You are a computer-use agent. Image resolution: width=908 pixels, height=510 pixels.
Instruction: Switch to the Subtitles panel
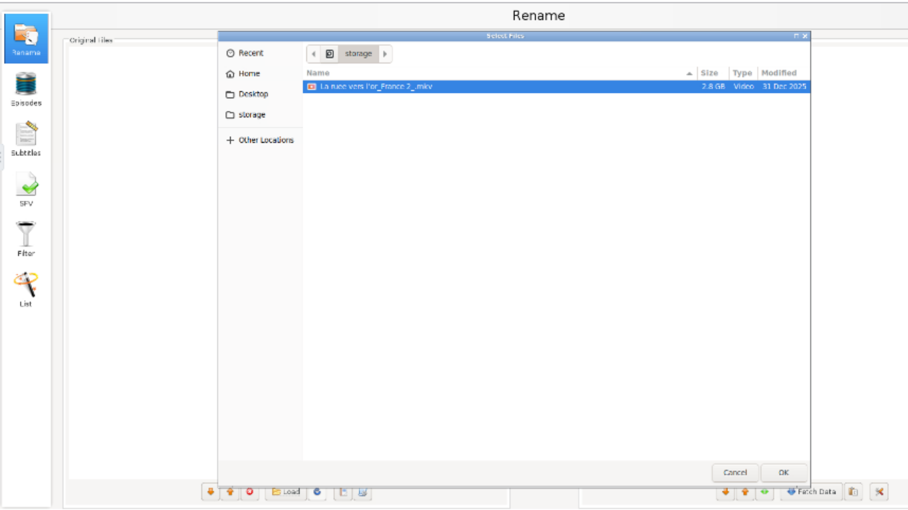click(x=26, y=139)
